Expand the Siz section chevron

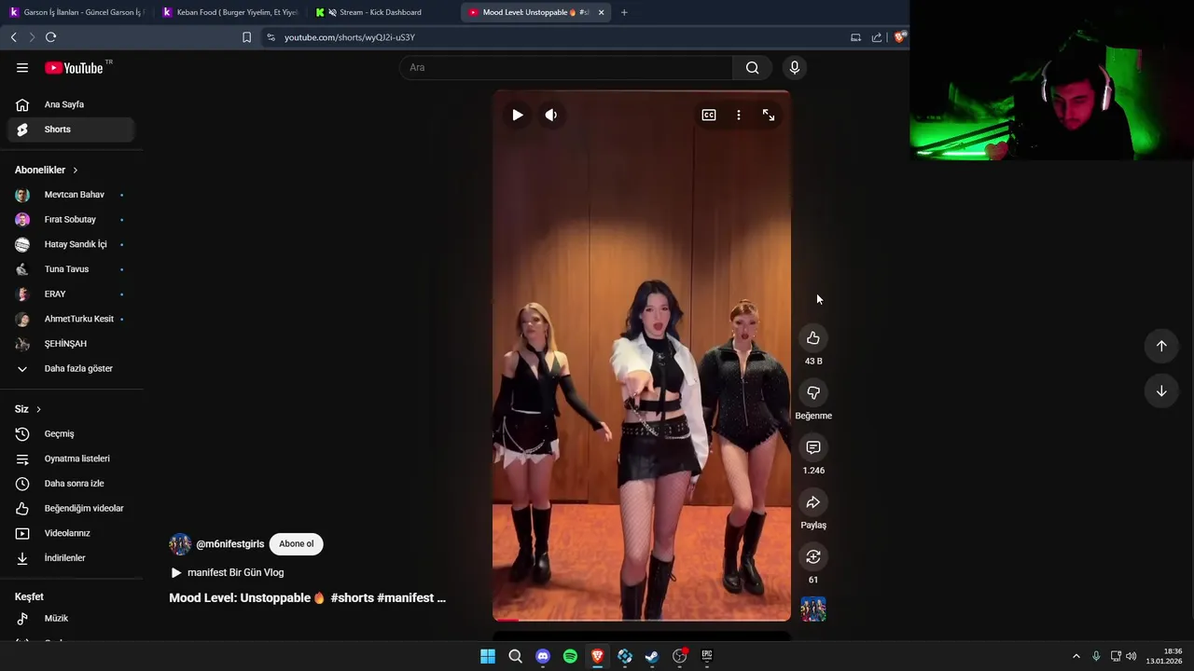click(38, 409)
